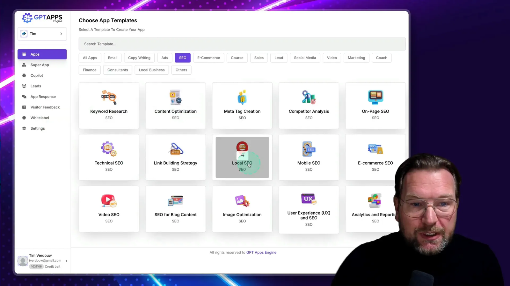Select the Consultants filter tab
The height and width of the screenshot is (286, 510).
click(118, 70)
